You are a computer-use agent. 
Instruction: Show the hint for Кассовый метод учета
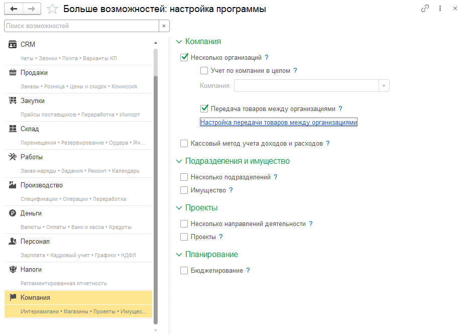(x=328, y=144)
